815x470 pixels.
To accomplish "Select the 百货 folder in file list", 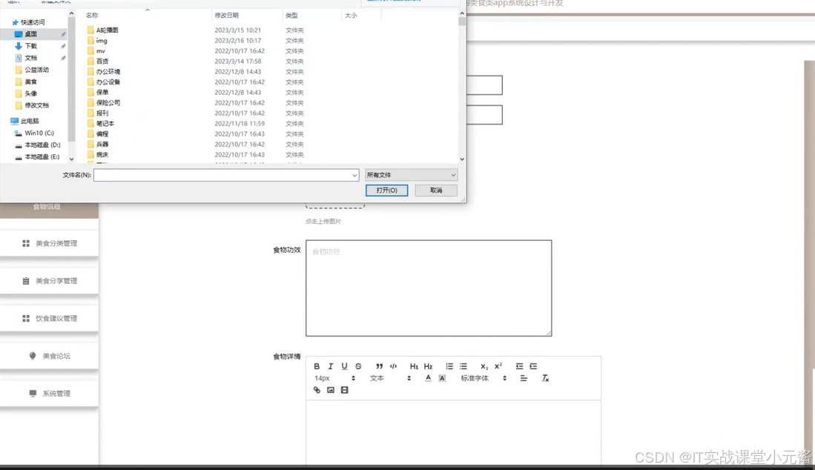I will click(x=102, y=62).
